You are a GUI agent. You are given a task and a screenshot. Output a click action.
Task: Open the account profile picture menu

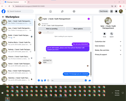click(121, 11)
